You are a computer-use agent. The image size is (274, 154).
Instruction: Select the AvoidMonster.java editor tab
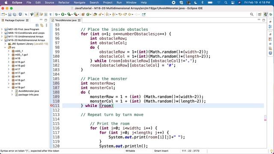pos(66,20)
